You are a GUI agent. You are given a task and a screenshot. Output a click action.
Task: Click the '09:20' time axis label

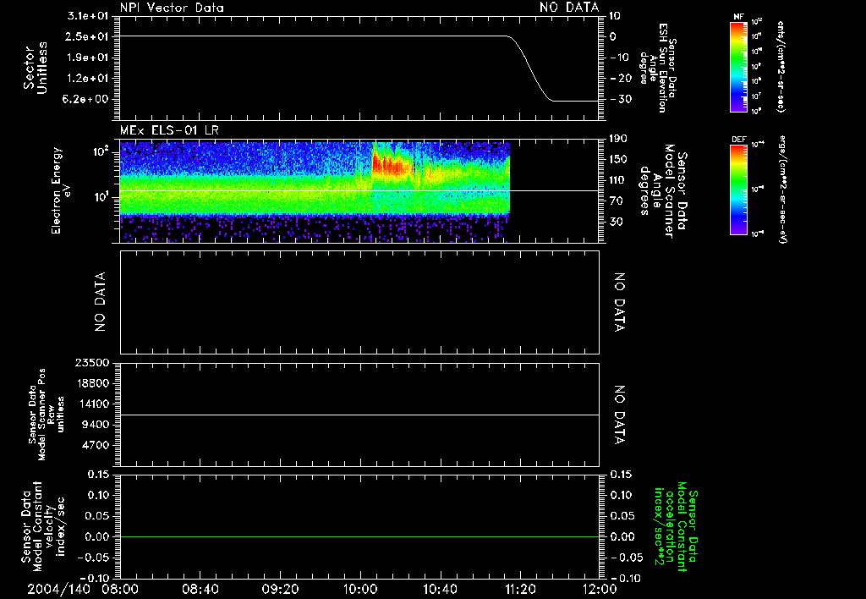point(280,589)
